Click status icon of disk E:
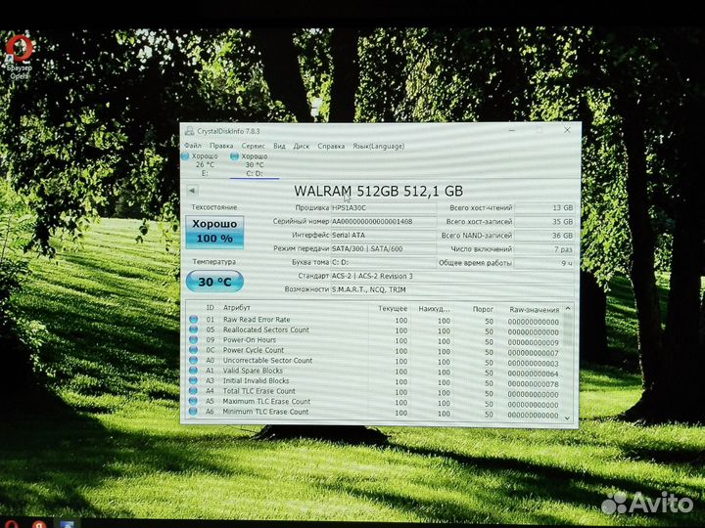This screenshot has height=528, width=705. (x=185, y=155)
